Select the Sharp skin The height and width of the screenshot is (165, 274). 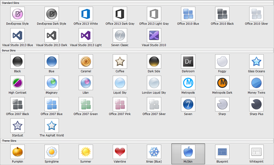coord(222,104)
